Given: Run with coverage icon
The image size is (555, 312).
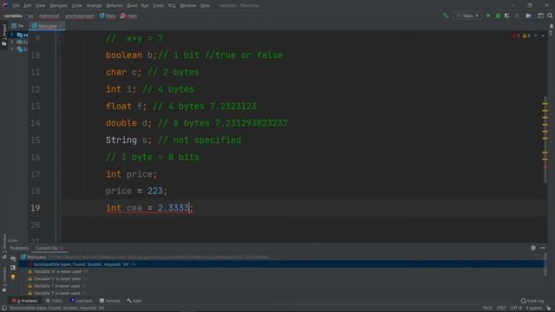Looking at the screenshot, I should coord(507,16).
